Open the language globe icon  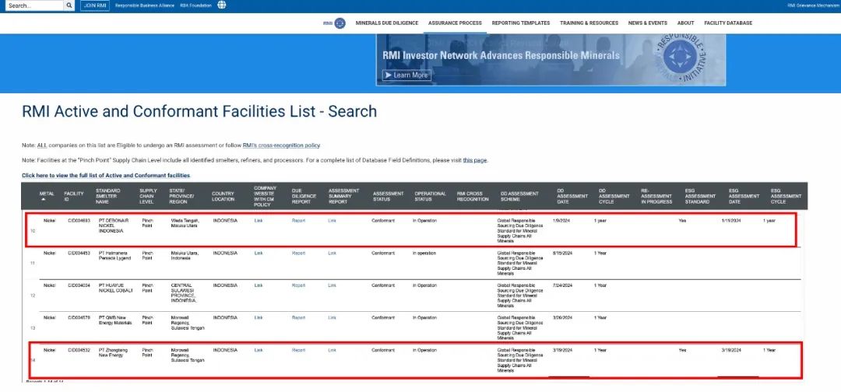(221, 5)
